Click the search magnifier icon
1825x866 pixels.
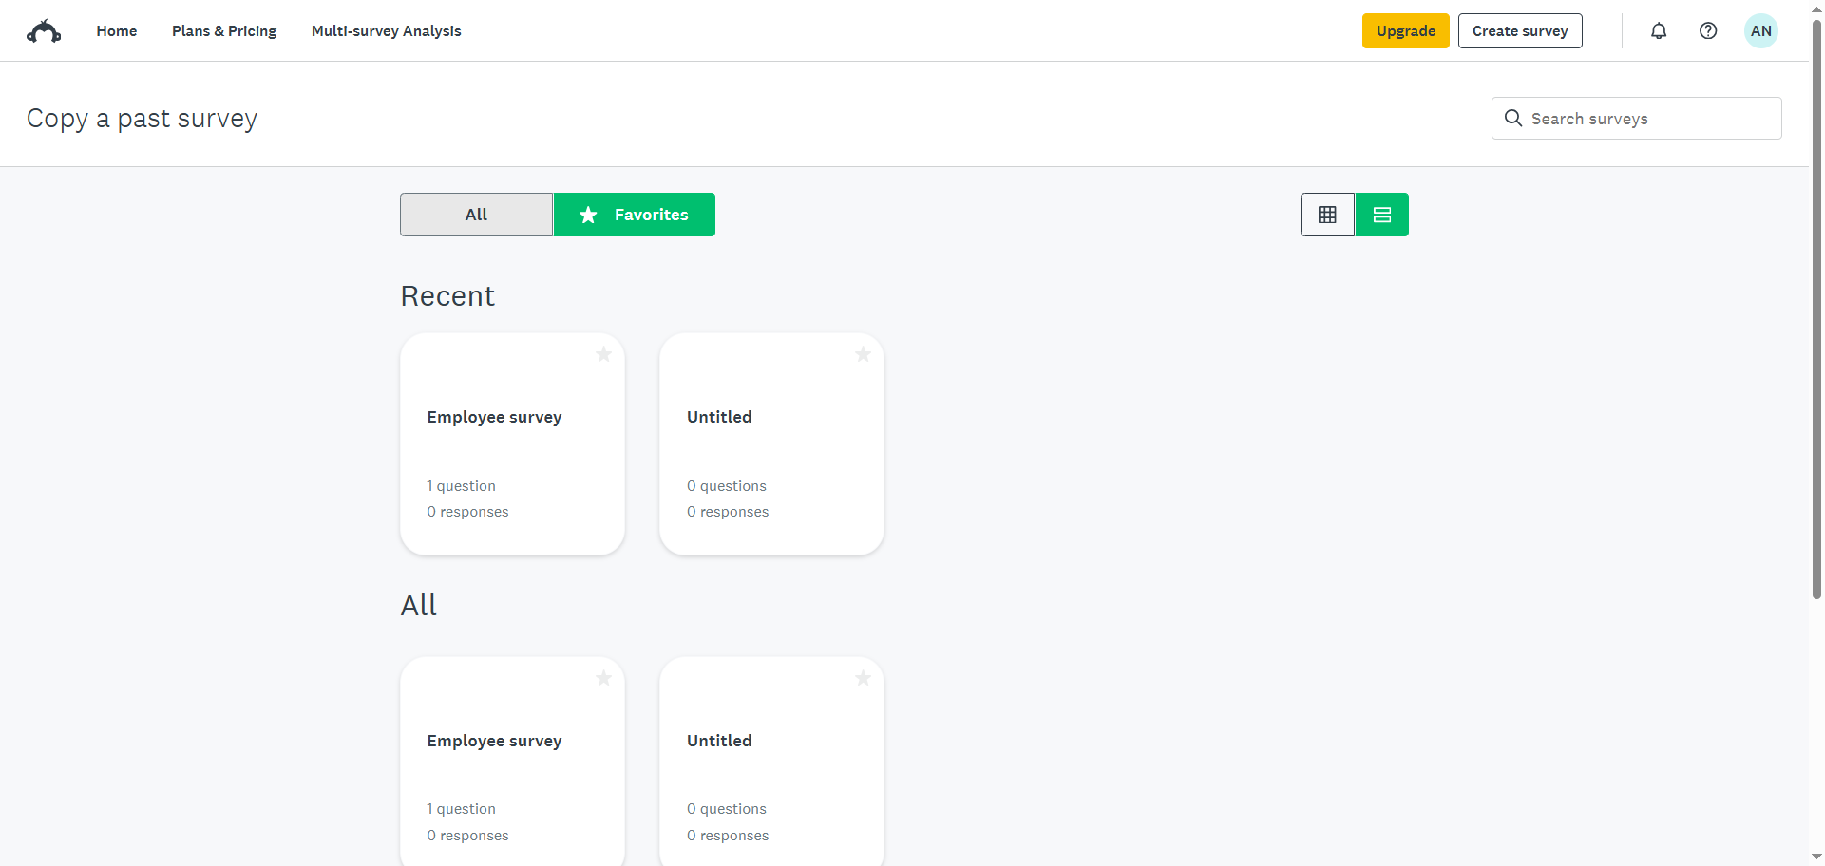1513,118
